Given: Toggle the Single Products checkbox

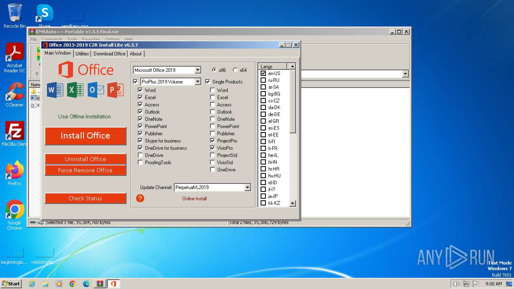Looking at the screenshot, I should (208, 81).
